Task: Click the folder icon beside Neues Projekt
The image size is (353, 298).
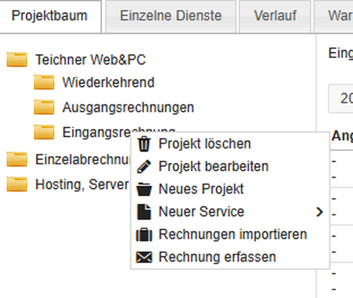Action: pos(144,189)
